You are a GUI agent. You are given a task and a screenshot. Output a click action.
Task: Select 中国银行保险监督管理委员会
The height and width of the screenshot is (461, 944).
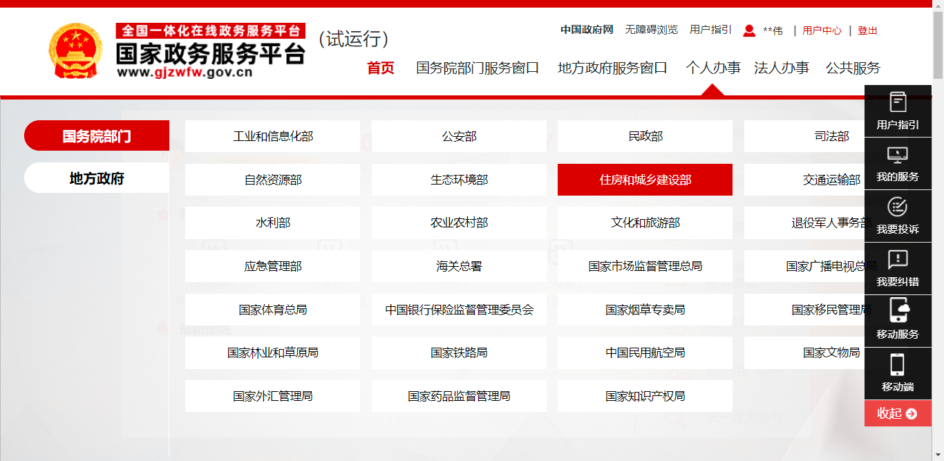pos(459,310)
